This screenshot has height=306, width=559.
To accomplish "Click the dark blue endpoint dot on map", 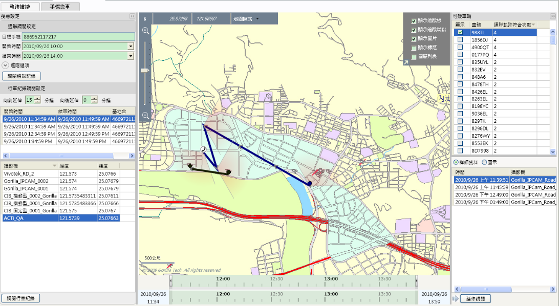I will pyautogui.click(x=310, y=183).
